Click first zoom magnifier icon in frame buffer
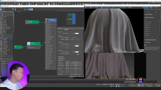This screenshot has width=161, height=90. click(x=144, y=7)
